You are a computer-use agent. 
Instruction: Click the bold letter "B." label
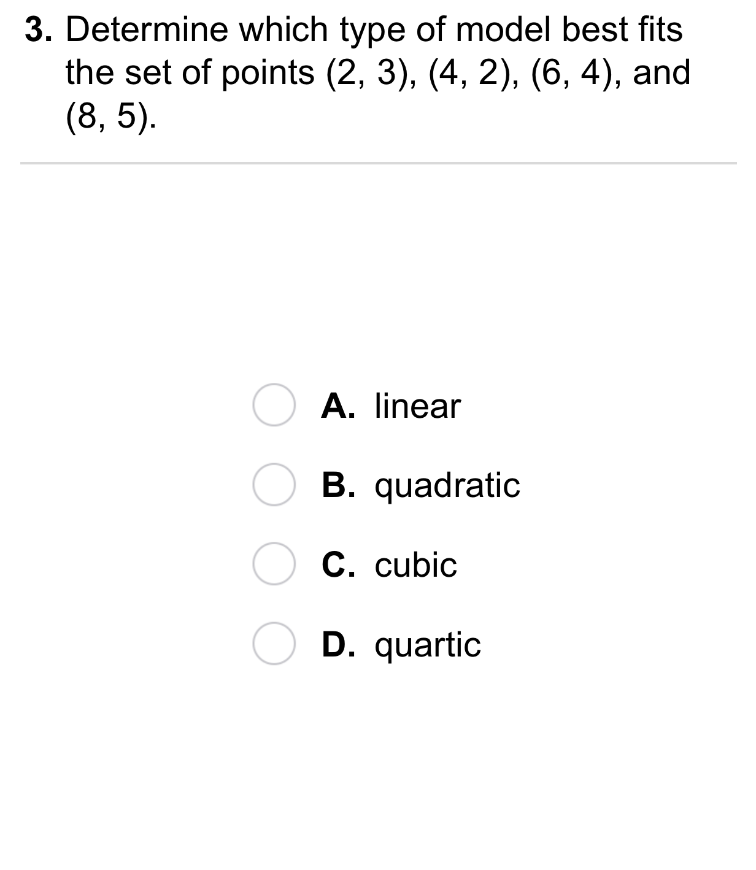(339, 485)
